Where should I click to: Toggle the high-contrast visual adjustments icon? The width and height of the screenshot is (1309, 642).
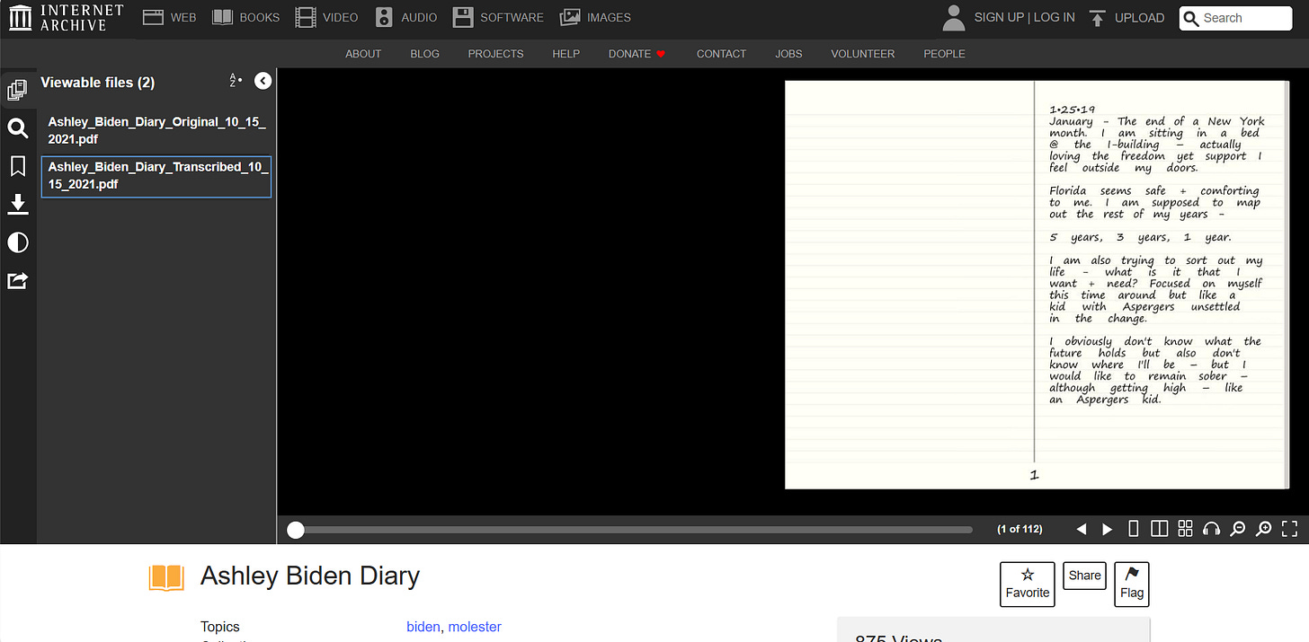[x=17, y=242]
